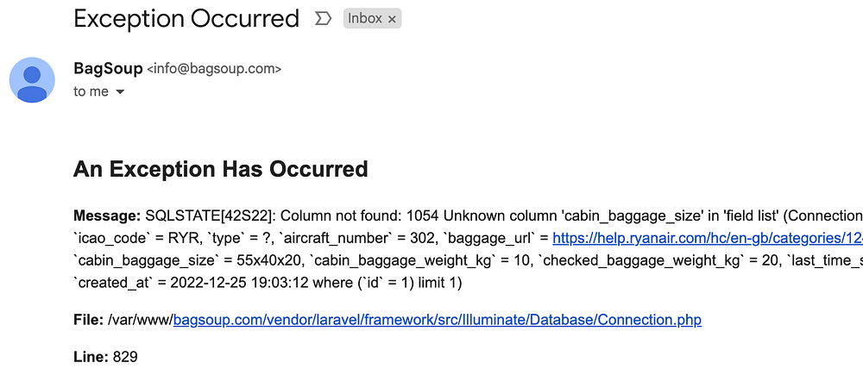Screen dimensions: 863x375
Task: Click the importance marker beside the subject
Action: [x=324, y=18]
